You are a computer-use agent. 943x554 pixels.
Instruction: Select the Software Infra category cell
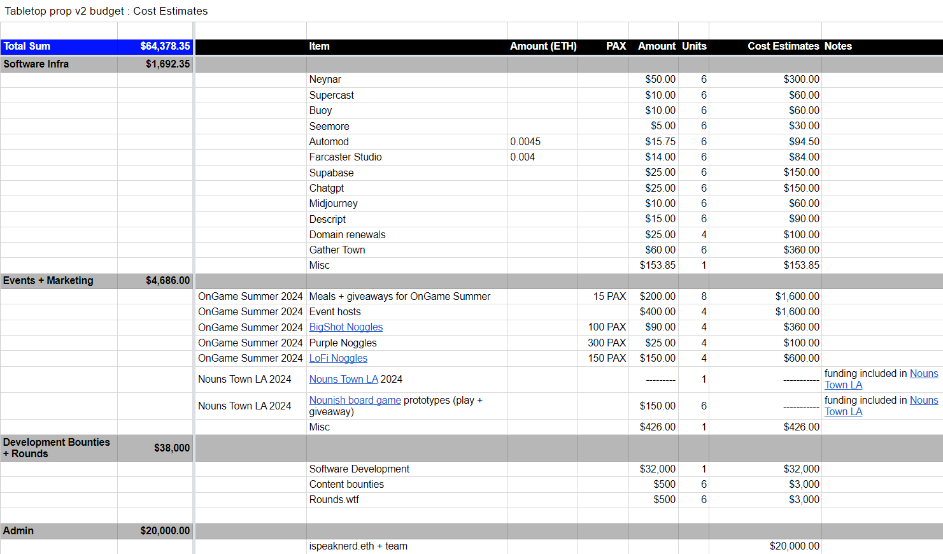(x=59, y=64)
